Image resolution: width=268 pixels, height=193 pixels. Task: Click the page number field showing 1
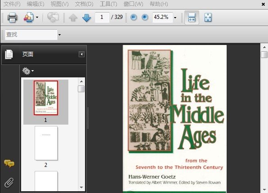[x=102, y=17]
